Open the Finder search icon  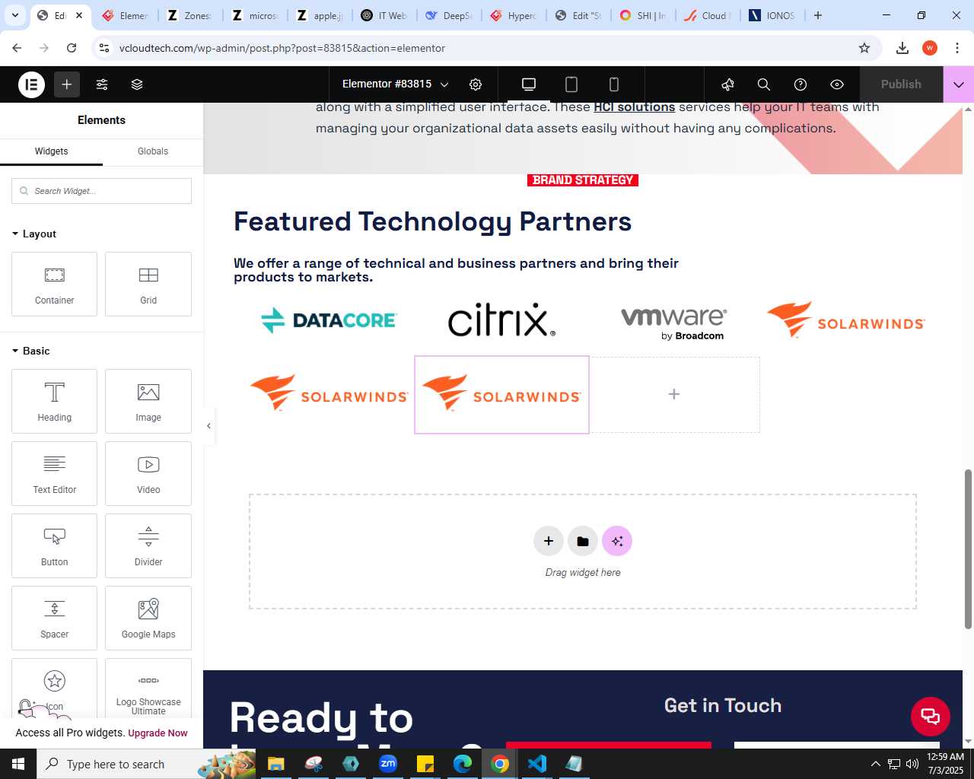[x=764, y=84]
